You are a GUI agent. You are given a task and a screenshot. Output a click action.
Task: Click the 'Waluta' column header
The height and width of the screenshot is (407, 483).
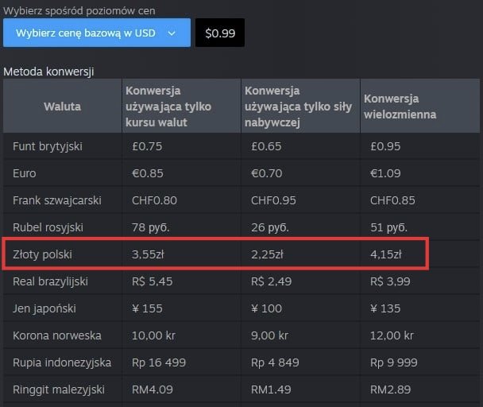click(62, 107)
